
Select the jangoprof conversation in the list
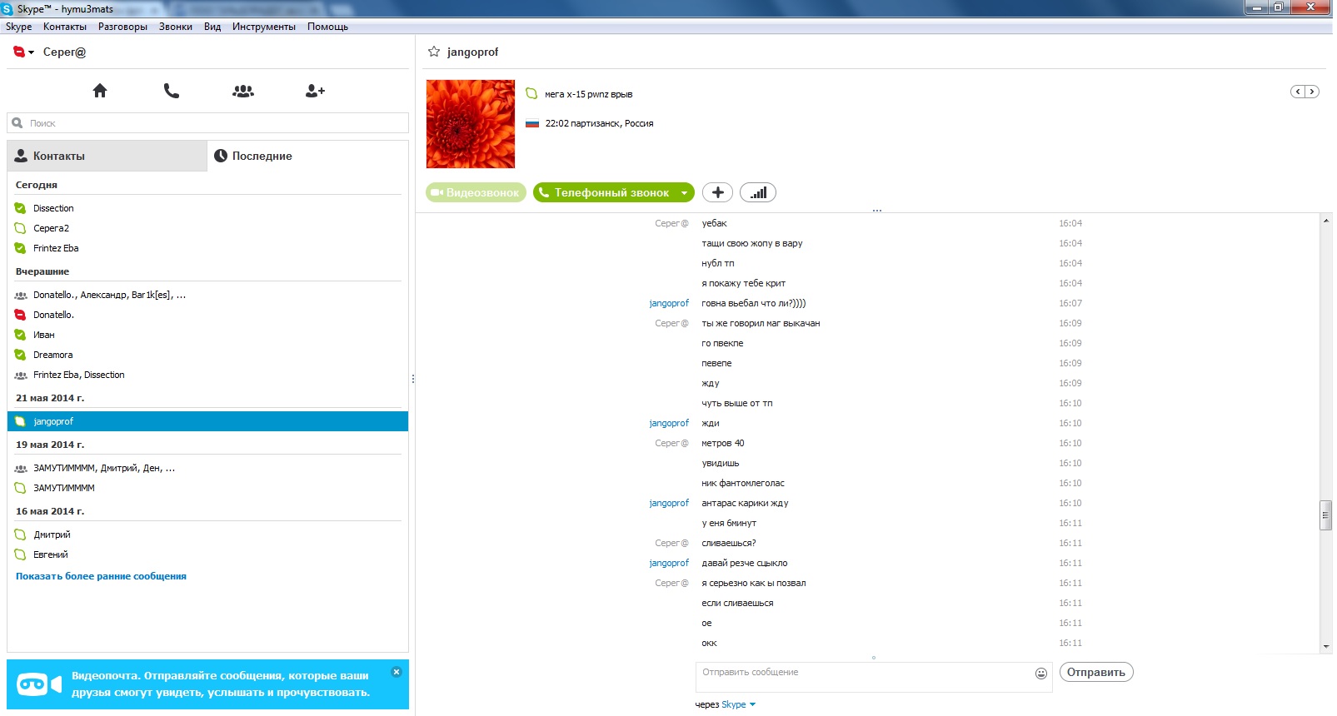[207, 421]
